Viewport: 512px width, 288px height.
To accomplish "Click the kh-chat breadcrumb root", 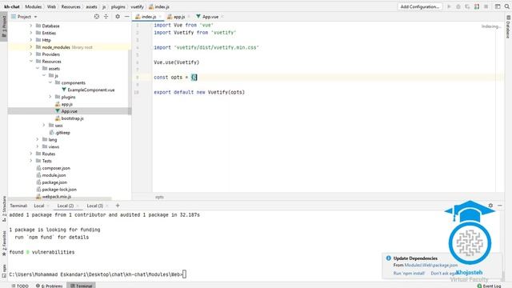I will click(12, 6).
